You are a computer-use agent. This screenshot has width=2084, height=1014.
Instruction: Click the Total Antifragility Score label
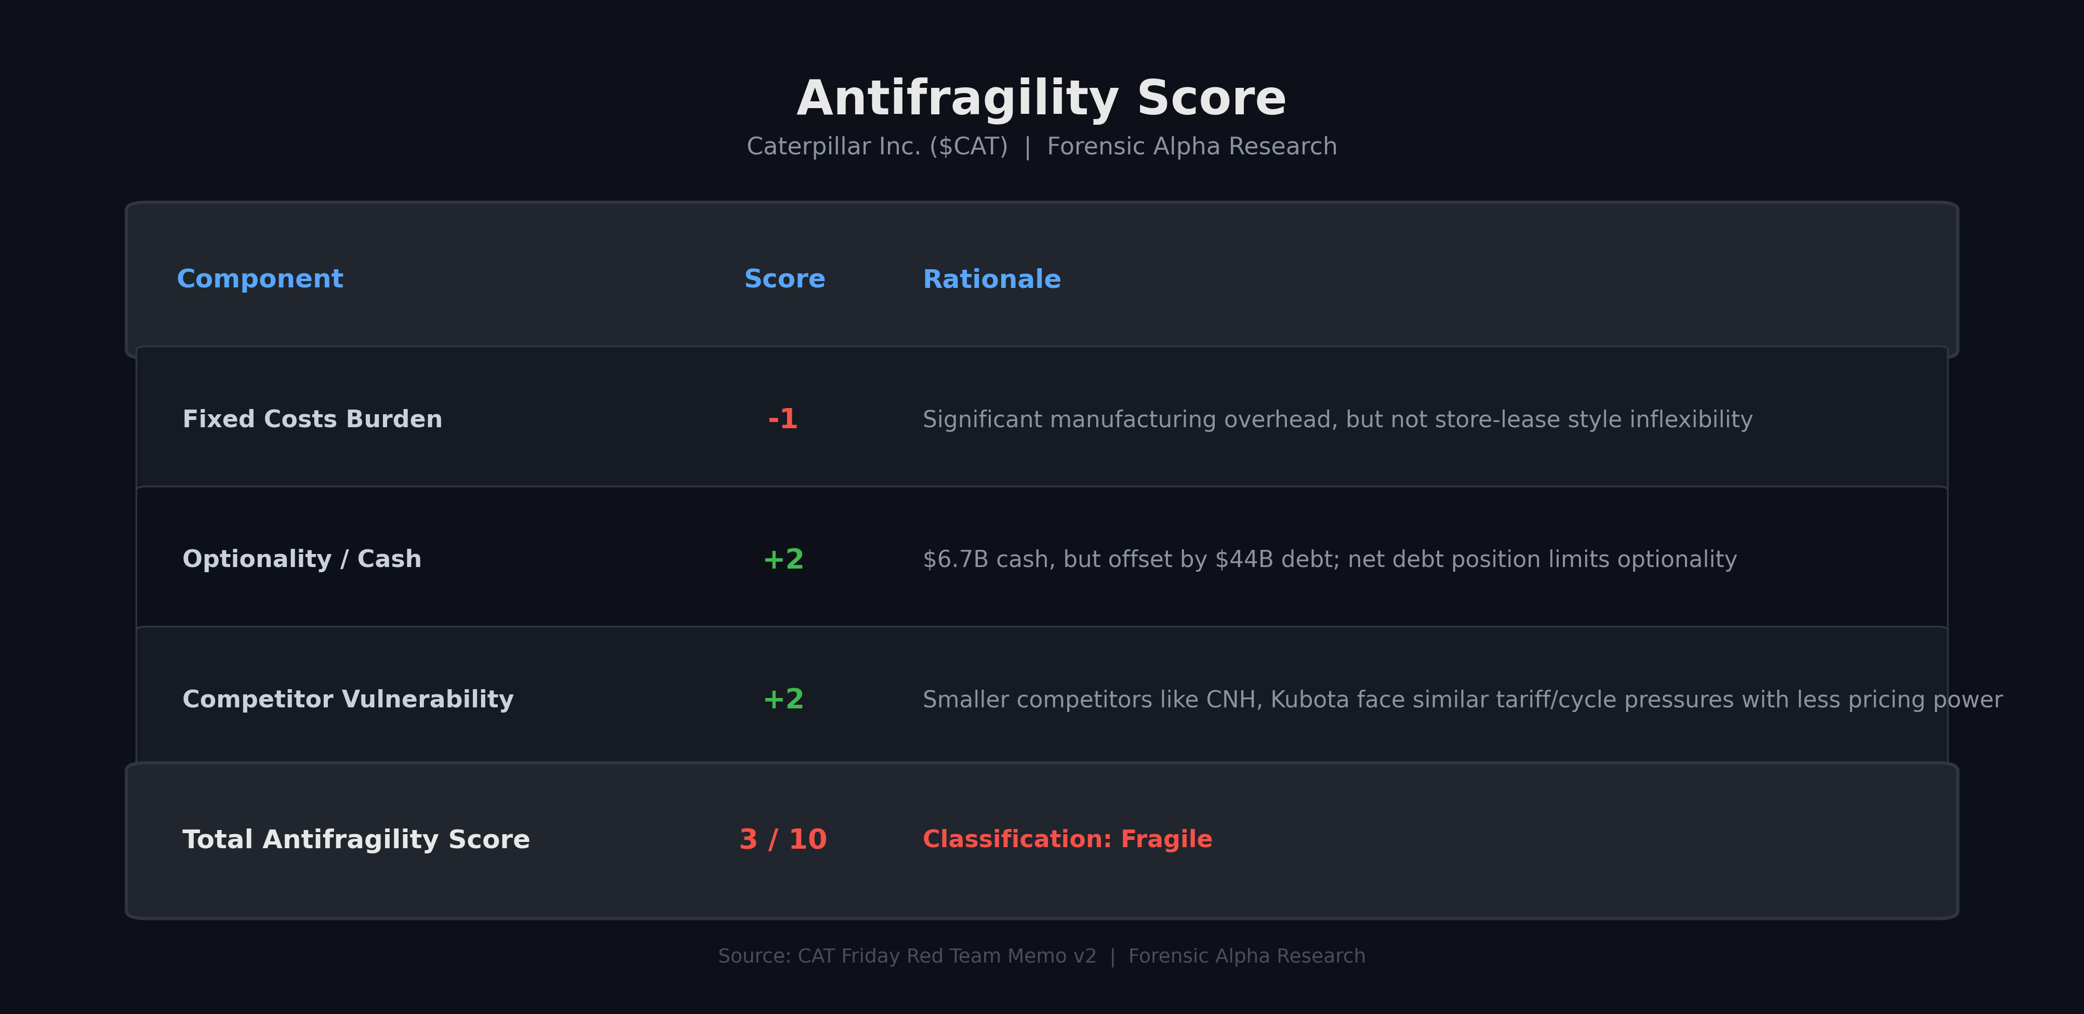pyautogui.click(x=356, y=840)
